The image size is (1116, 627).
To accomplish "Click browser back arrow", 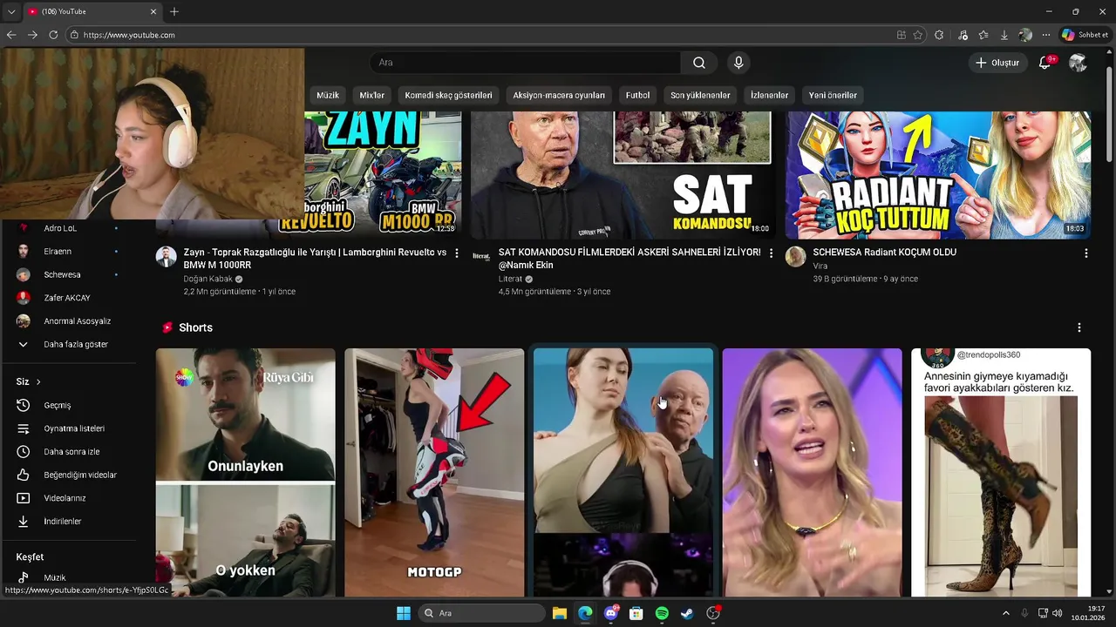I will (x=11, y=35).
